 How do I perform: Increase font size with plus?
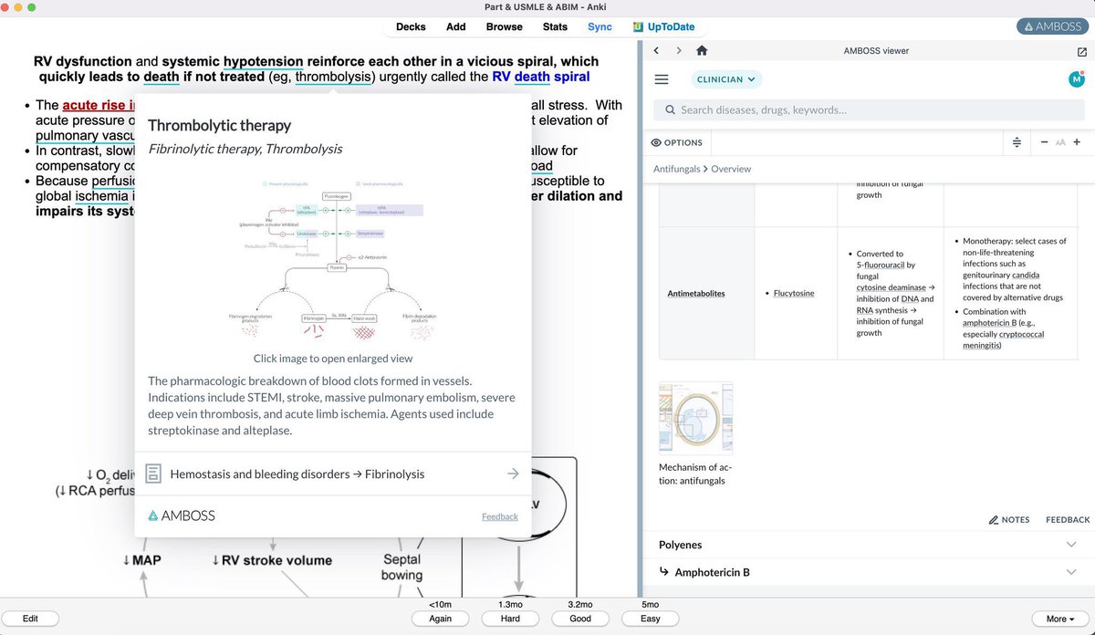(1077, 142)
